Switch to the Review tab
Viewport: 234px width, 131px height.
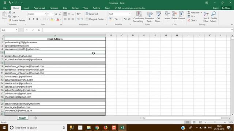[x=75, y=8]
